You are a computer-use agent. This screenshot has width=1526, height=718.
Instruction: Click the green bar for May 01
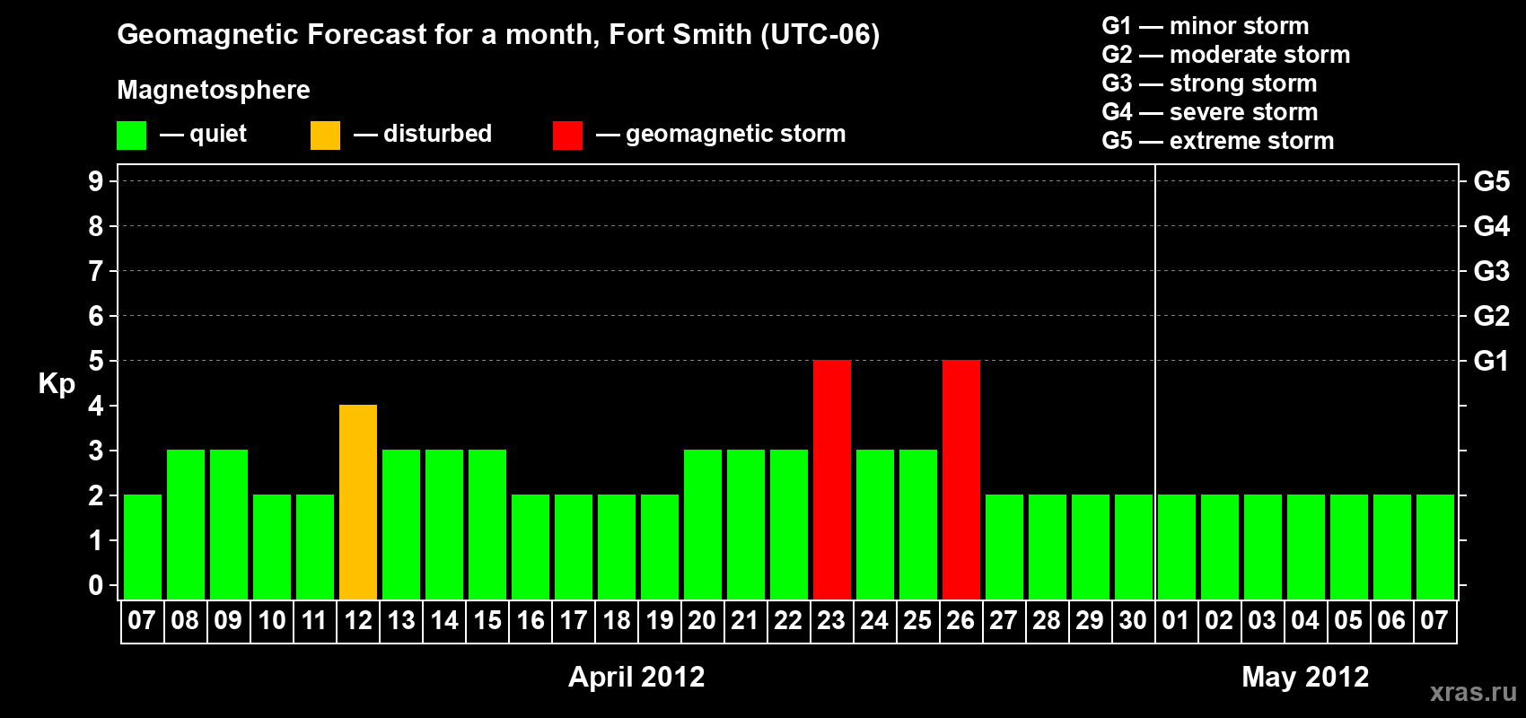[1177, 547]
